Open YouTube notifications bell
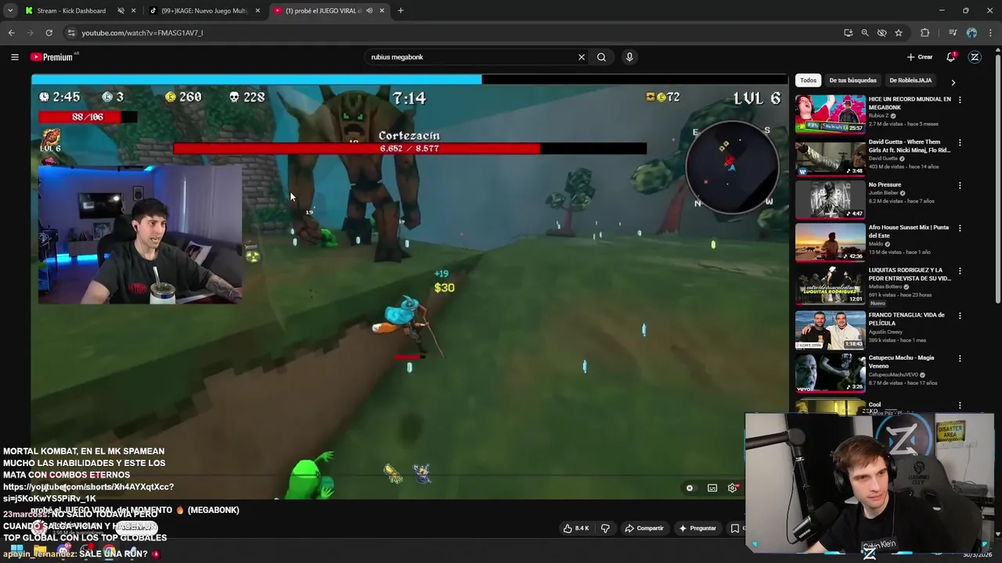This screenshot has width=1002, height=563. 950,57
